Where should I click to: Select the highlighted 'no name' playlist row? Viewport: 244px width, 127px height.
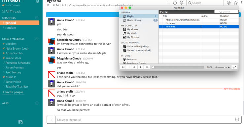point(198,27)
